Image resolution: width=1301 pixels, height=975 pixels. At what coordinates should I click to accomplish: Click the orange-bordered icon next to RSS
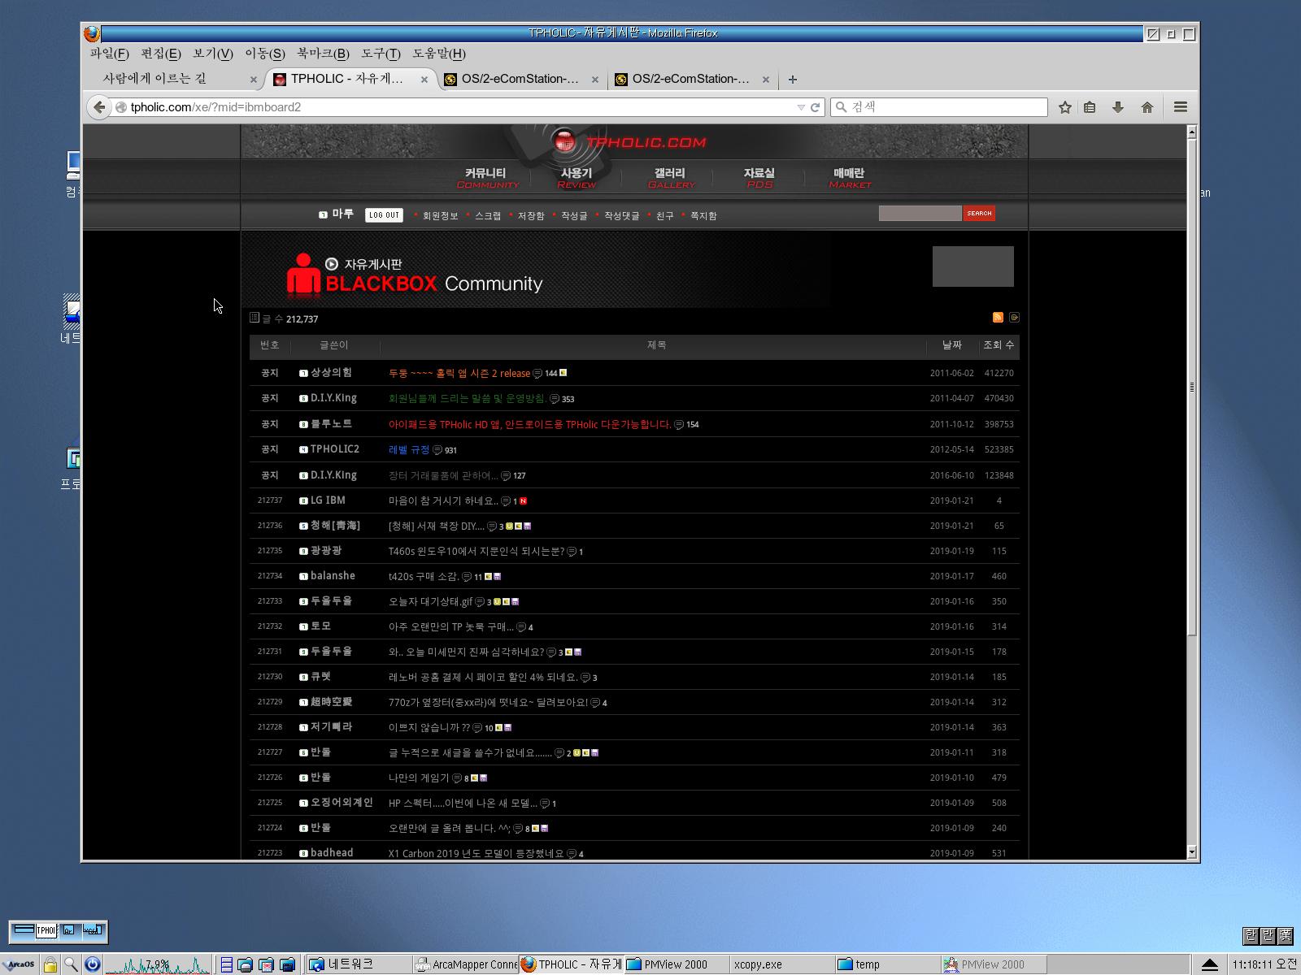1014,318
